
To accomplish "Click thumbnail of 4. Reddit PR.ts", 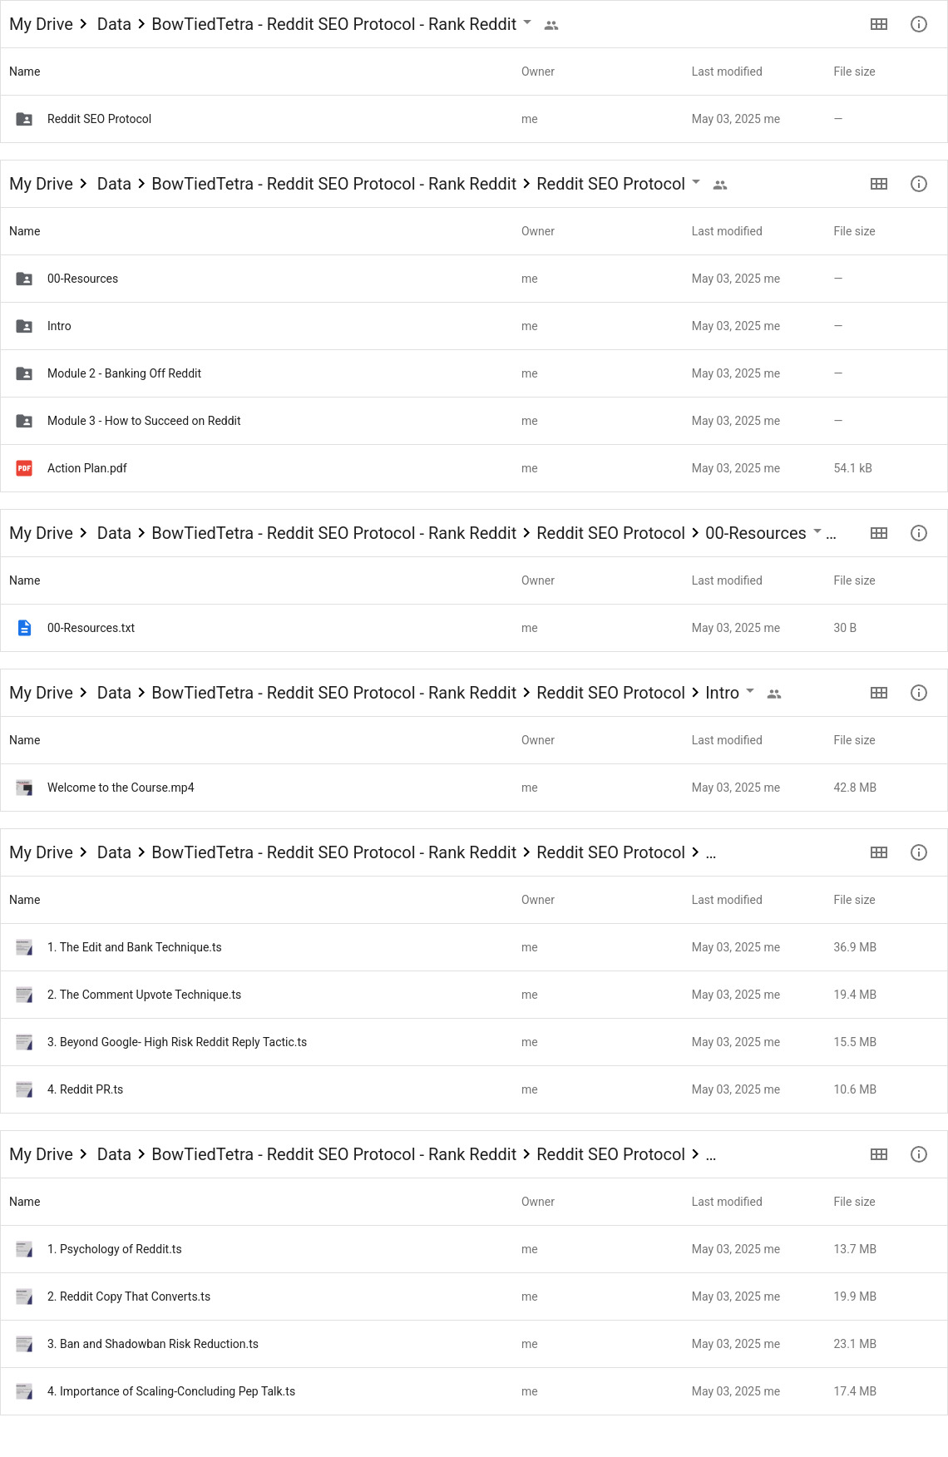I will pyautogui.click(x=24, y=1089).
